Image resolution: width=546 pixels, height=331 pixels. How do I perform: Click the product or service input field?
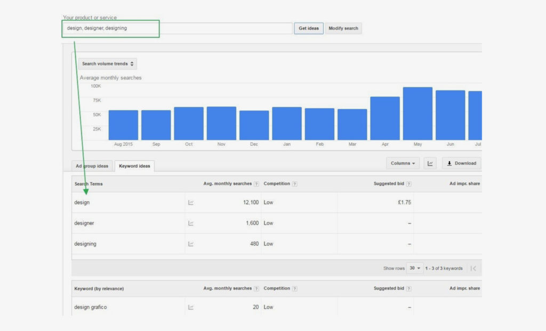tap(177, 29)
